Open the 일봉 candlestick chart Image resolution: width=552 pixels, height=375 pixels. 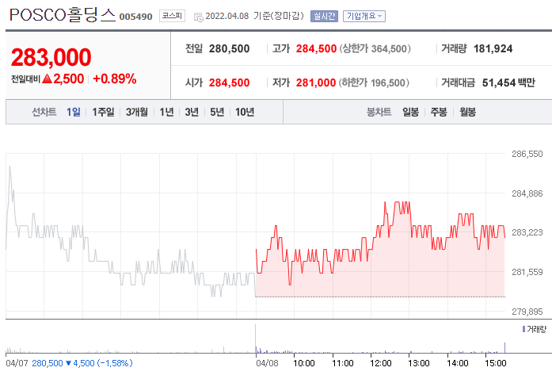coord(410,112)
